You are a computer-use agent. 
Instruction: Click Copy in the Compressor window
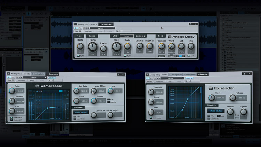pos(32,80)
